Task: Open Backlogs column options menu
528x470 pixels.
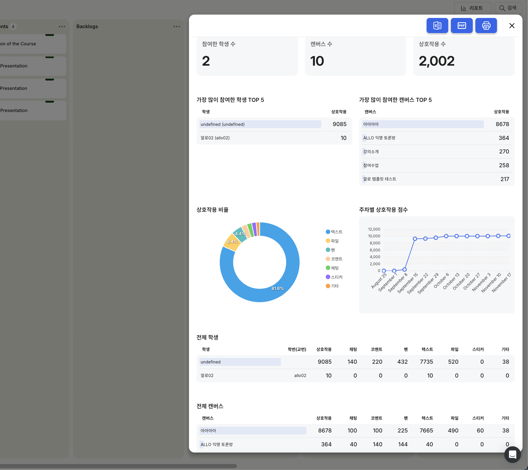Action: (x=176, y=27)
